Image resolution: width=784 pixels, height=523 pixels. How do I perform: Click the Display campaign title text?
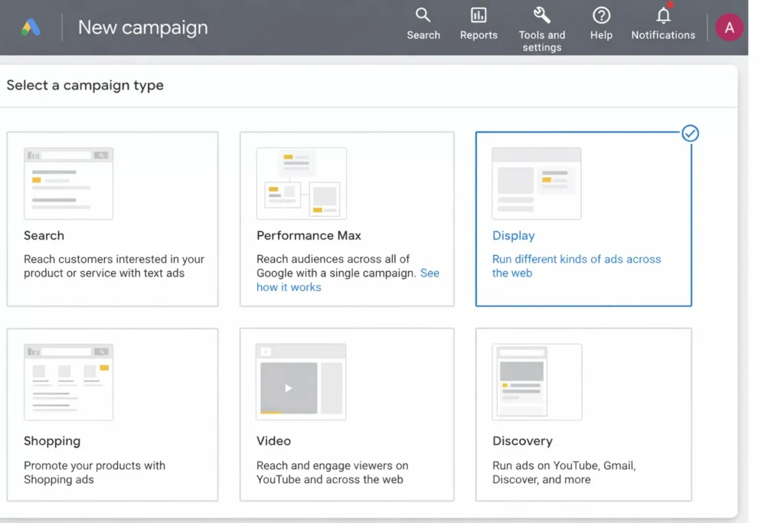513,236
